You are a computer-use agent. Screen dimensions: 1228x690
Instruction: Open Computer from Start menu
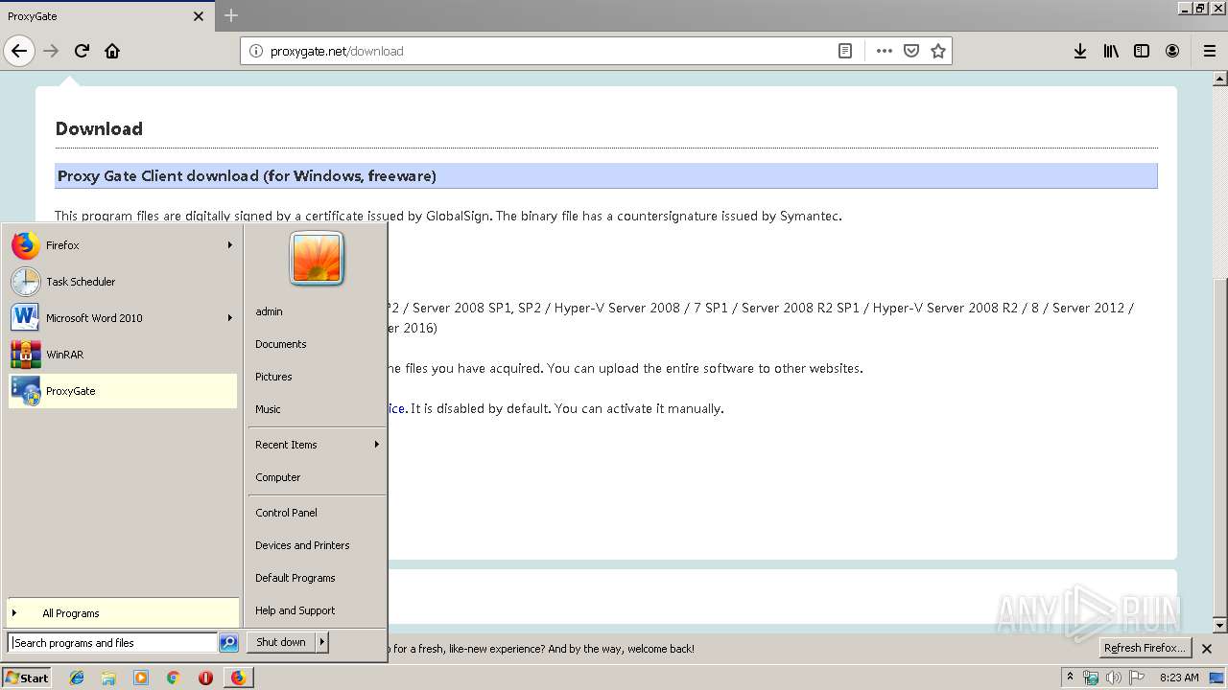coord(317,477)
